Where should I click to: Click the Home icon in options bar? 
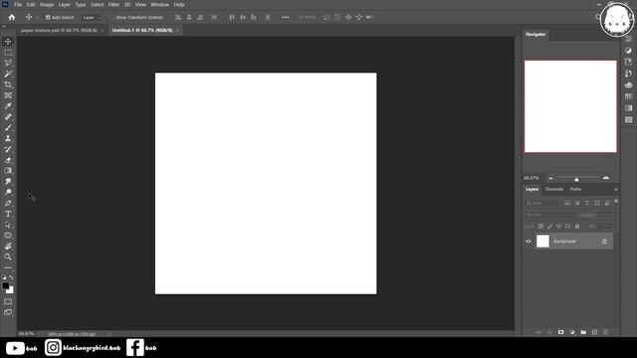[12, 17]
